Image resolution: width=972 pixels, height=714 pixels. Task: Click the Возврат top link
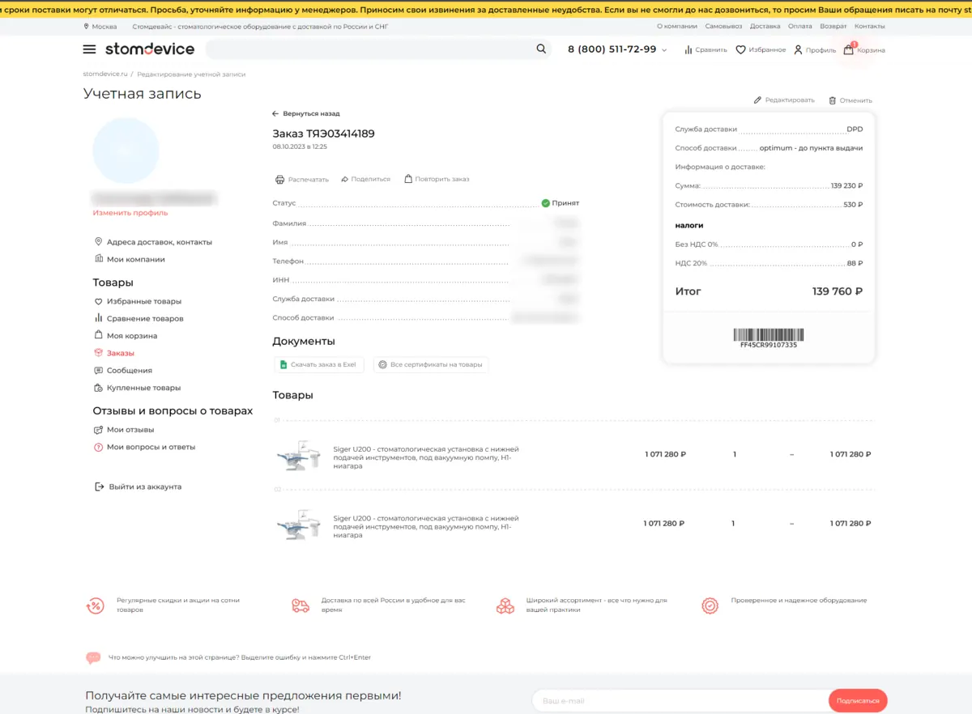click(x=833, y=27)
